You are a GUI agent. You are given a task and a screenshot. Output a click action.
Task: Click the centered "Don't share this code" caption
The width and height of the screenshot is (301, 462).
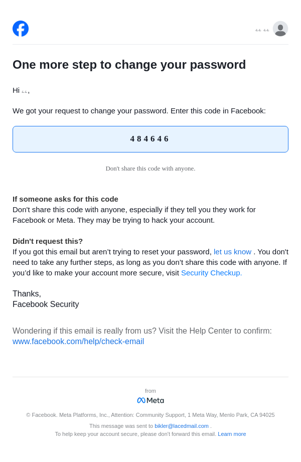(150, 169)
